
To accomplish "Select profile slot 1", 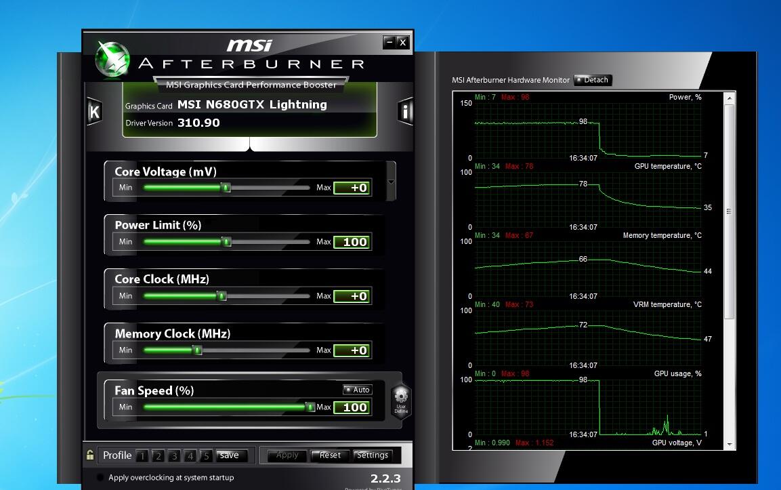I will pyautogui.click(x=142, y=455).
